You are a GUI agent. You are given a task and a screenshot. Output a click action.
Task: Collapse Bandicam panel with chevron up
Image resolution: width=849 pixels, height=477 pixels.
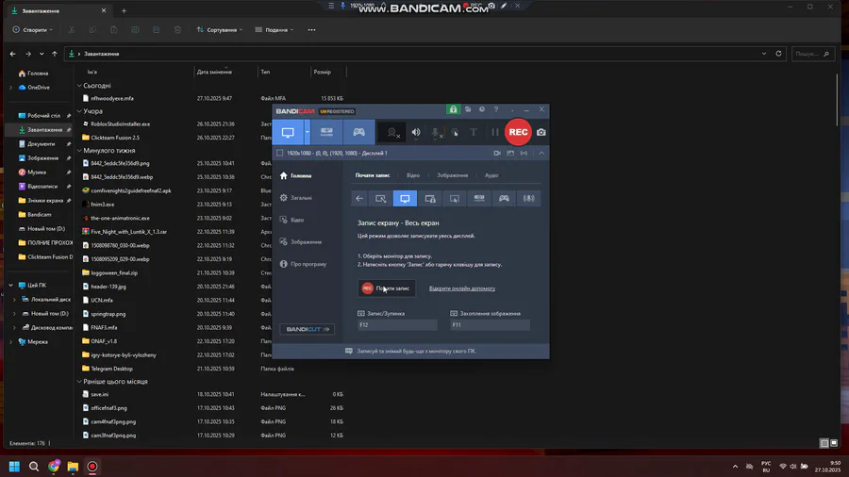click(541, 153)
